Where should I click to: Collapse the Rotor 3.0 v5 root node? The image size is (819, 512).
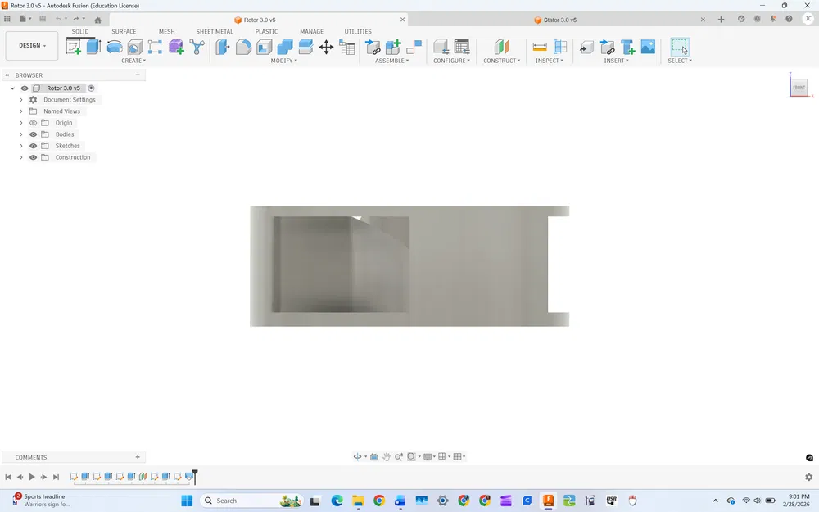(12, 88)
